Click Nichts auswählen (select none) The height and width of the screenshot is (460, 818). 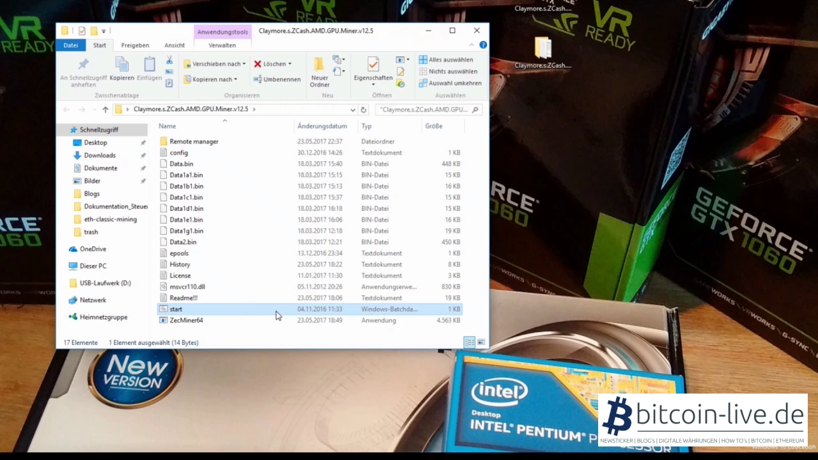pyautogui.click(x=448, y=71)
